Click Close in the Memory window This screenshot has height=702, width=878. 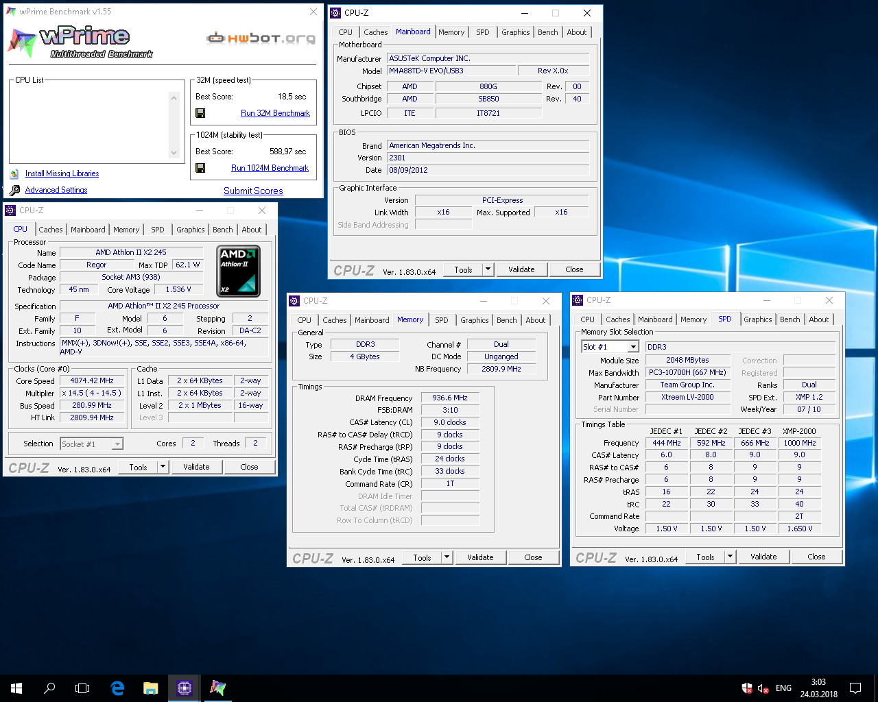[x=533, y=557]
